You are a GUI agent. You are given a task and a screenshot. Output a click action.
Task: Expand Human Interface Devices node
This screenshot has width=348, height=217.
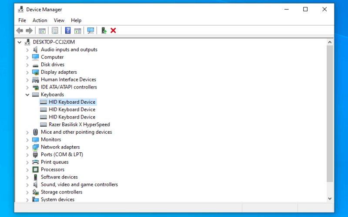click(27, 80)
